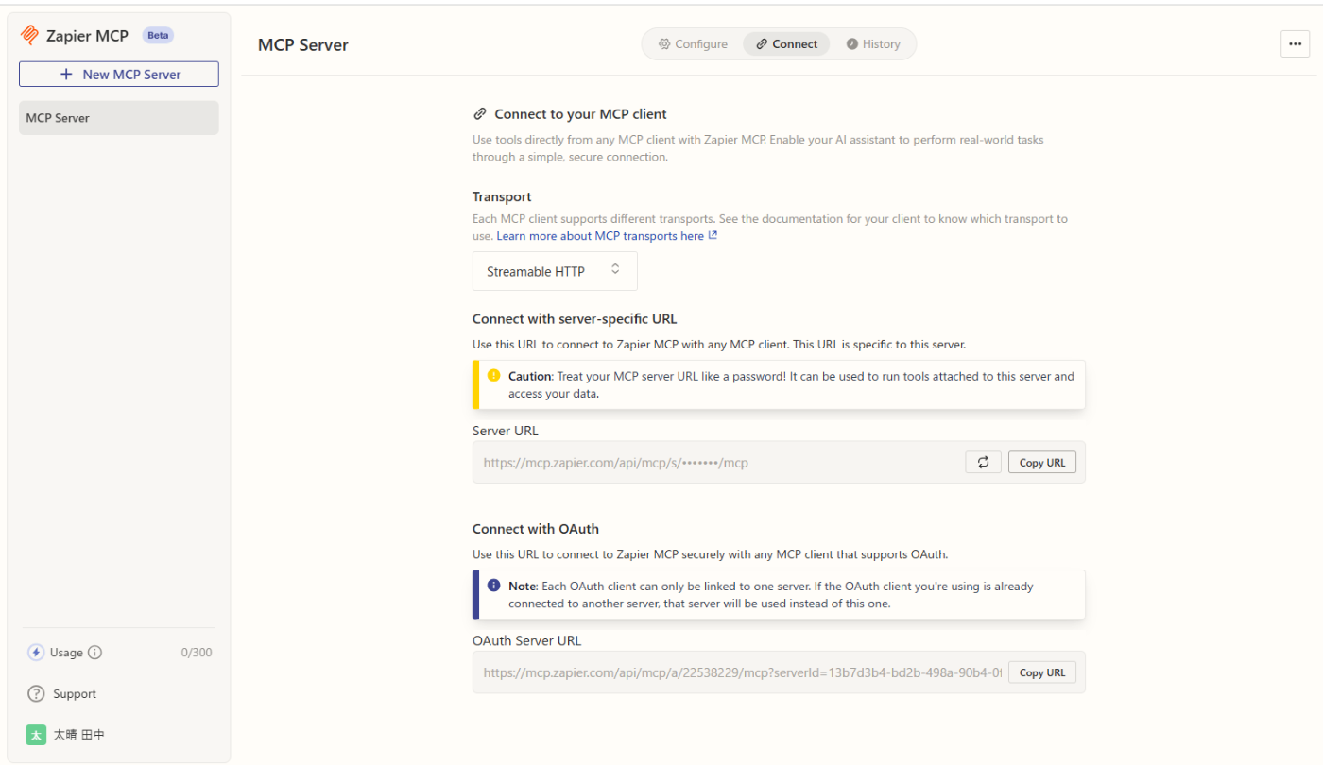Screen dimensions: 1323x765
Task: Create a New MCP Server
Action: 119,74
